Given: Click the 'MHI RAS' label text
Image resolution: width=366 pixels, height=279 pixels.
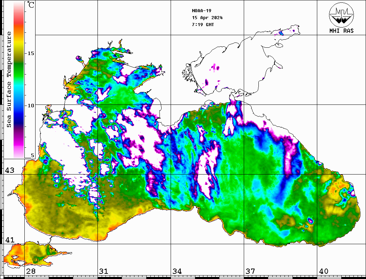Looking at the screenshot, I should coord(341,31).
